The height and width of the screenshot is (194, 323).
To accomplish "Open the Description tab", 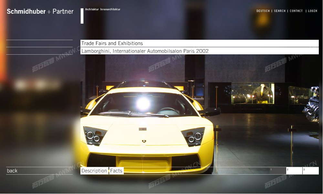I will click(x=94, y=171).
